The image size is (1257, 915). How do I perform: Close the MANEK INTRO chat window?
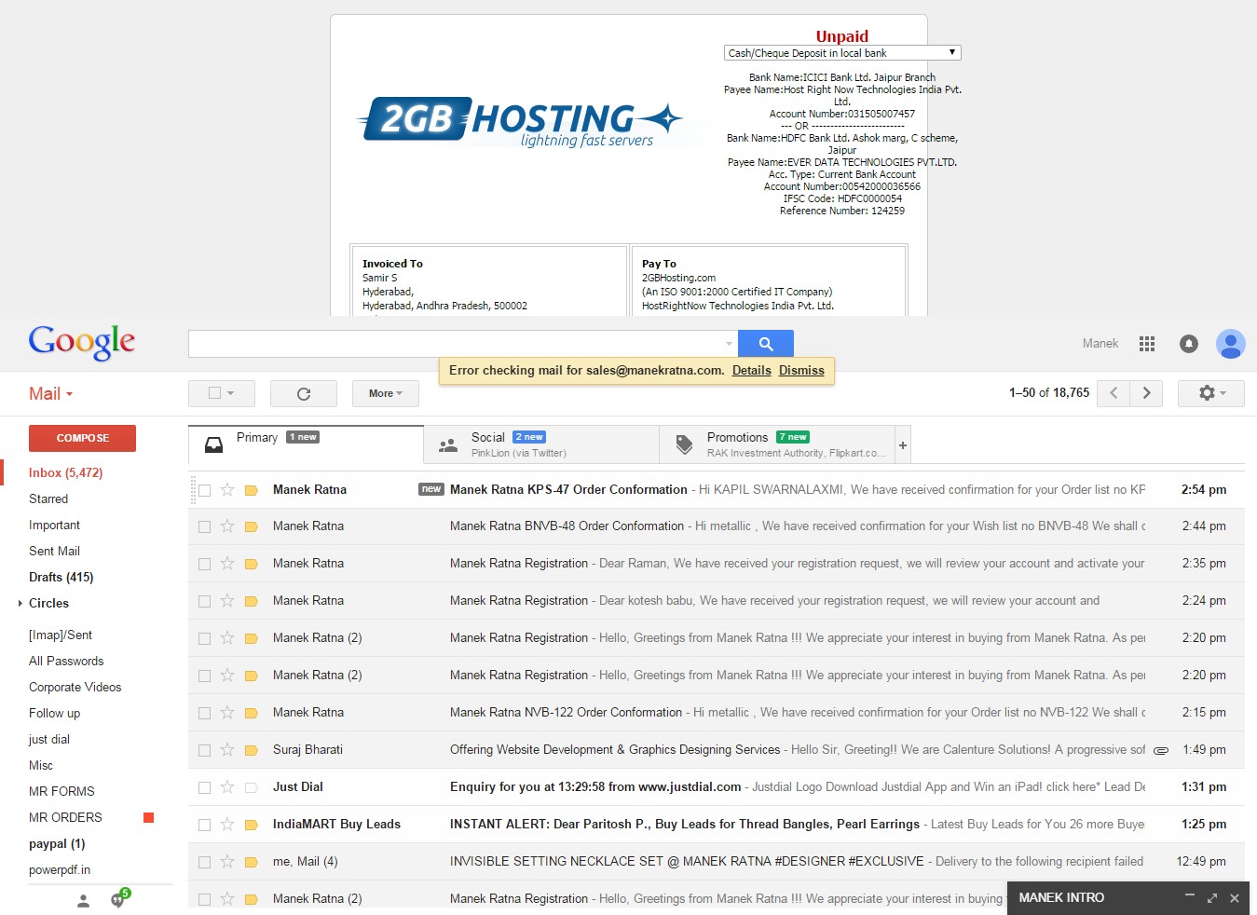point(1235,898)
